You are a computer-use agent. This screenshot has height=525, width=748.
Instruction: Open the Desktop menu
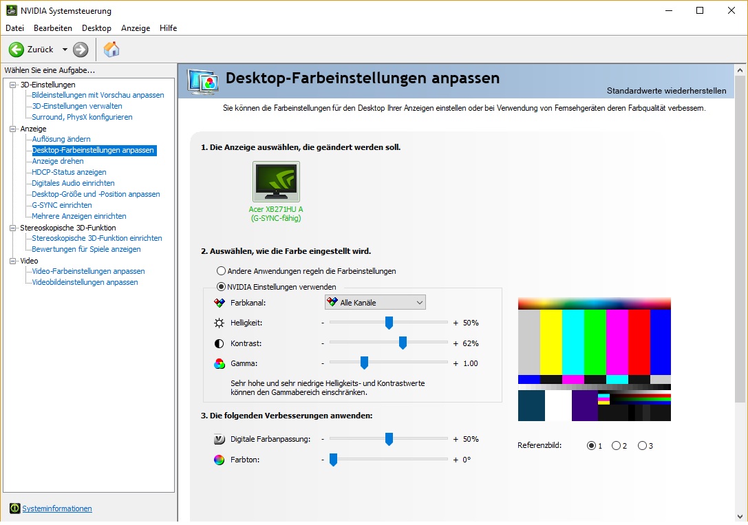(x=96, y=28)
